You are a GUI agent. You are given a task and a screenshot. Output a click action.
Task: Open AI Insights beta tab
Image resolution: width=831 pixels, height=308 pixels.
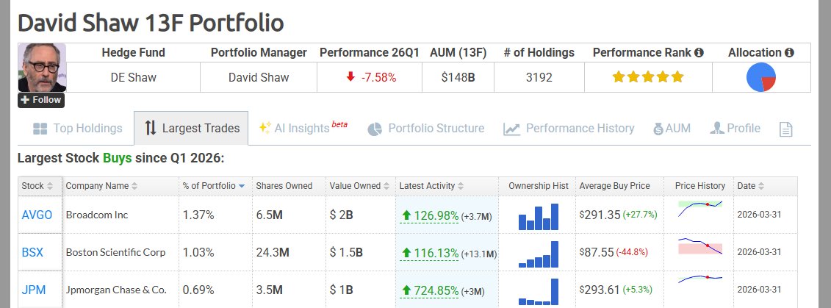tap(303, 128)
